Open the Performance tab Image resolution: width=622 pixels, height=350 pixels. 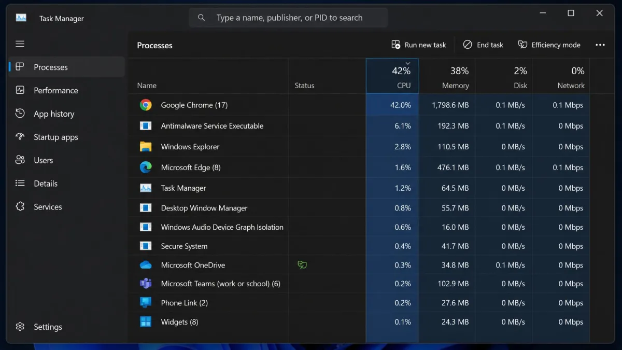pyautogui.click(x=66, y=90)
